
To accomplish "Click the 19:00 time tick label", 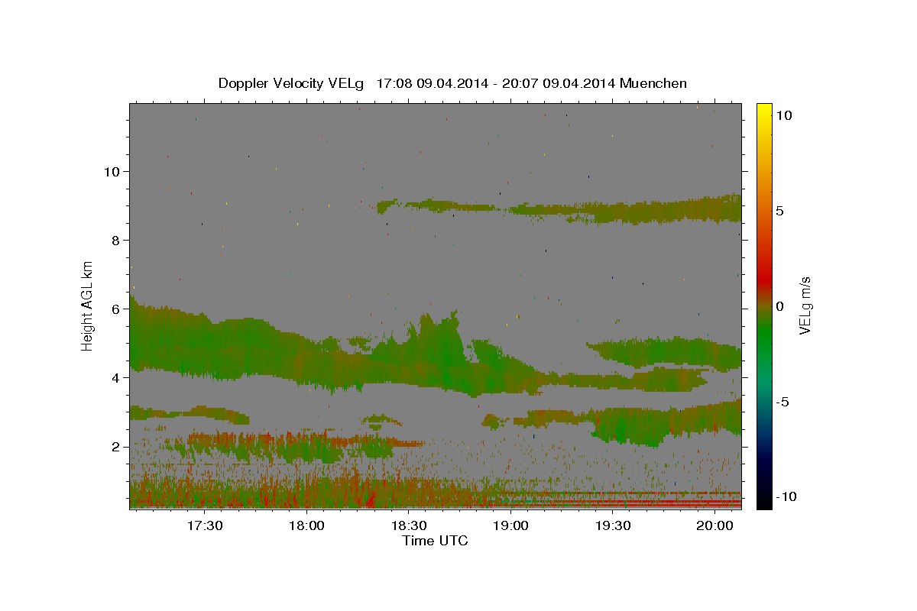I will pyautogui.click(x=510, y=525).
